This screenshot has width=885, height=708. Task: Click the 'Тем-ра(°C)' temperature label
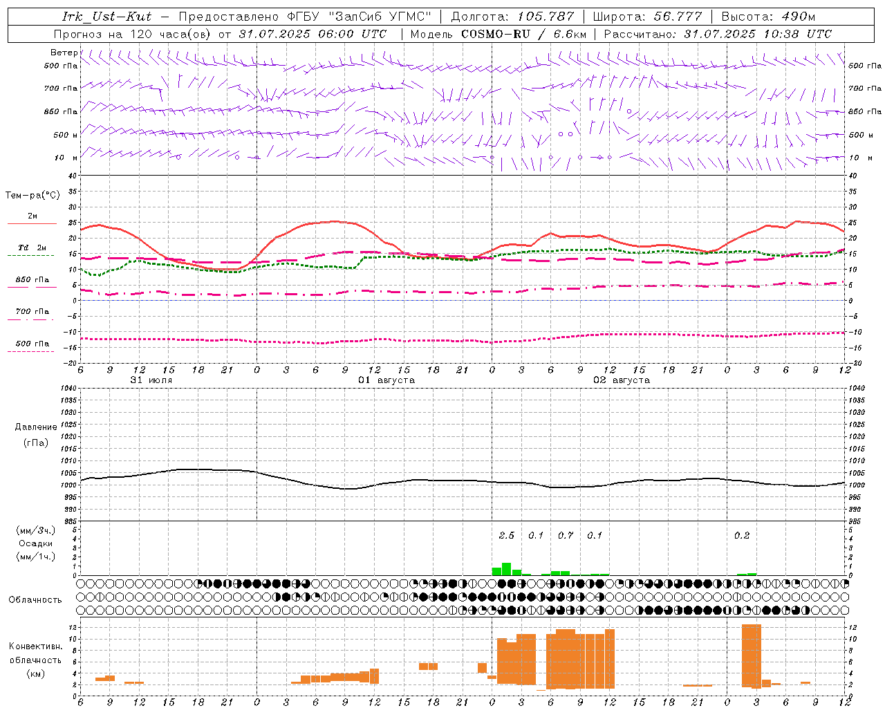pos(32,196)
